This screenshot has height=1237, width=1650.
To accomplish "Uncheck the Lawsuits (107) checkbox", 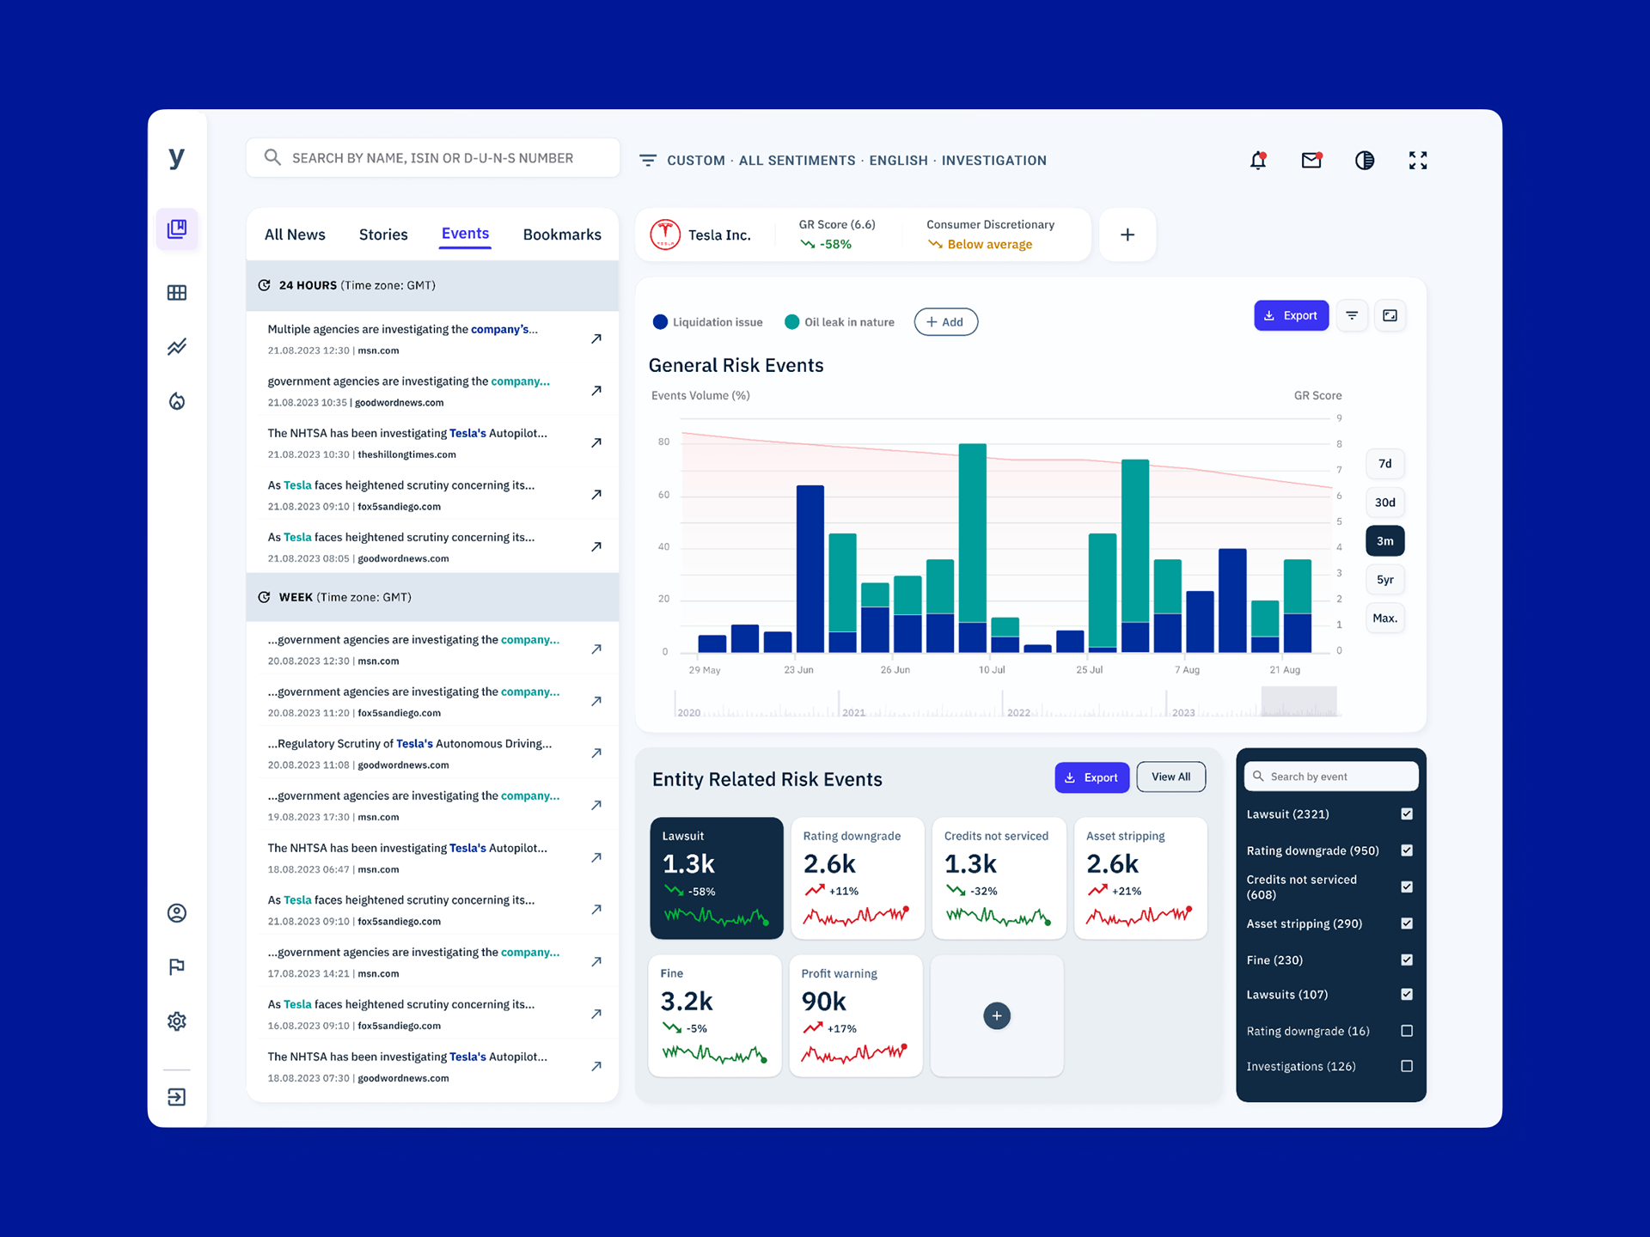I will [x=1407, y=994].
